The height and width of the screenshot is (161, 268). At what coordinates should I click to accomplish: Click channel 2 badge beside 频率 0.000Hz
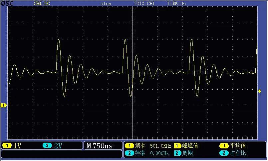(130, 153)
